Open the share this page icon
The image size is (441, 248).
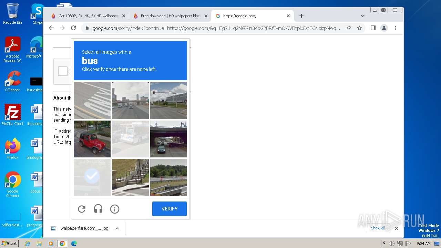pyautogui.click(x=348, y=28)
